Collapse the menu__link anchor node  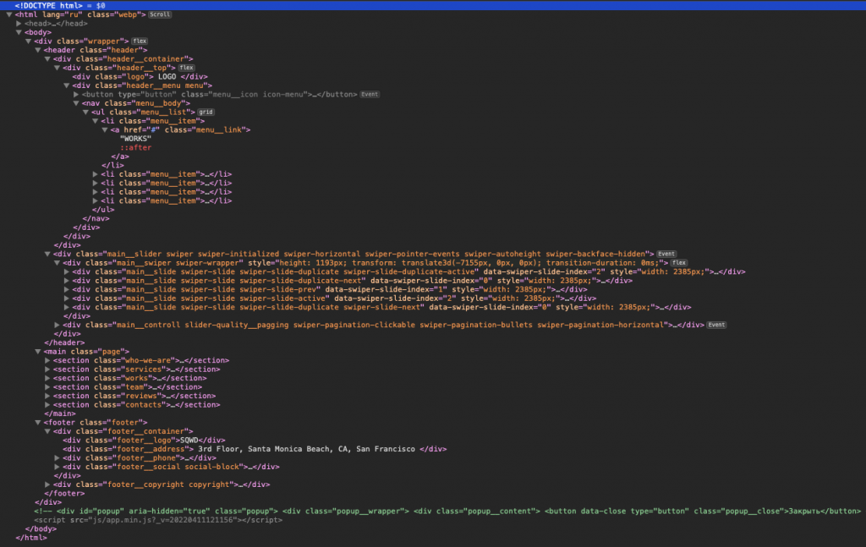[x=104, y=129]
